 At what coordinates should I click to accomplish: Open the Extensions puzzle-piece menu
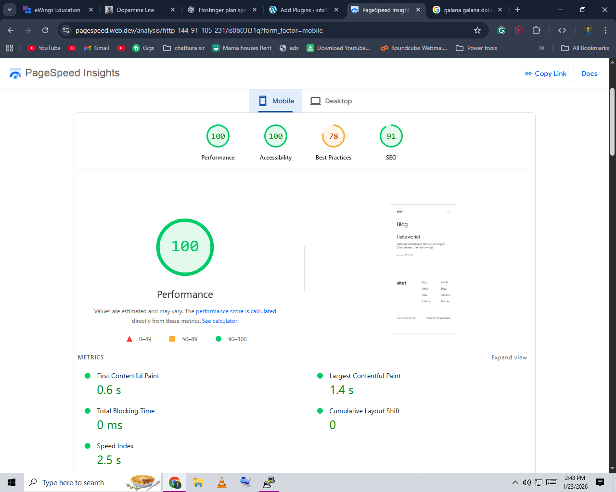coord(537,30)
